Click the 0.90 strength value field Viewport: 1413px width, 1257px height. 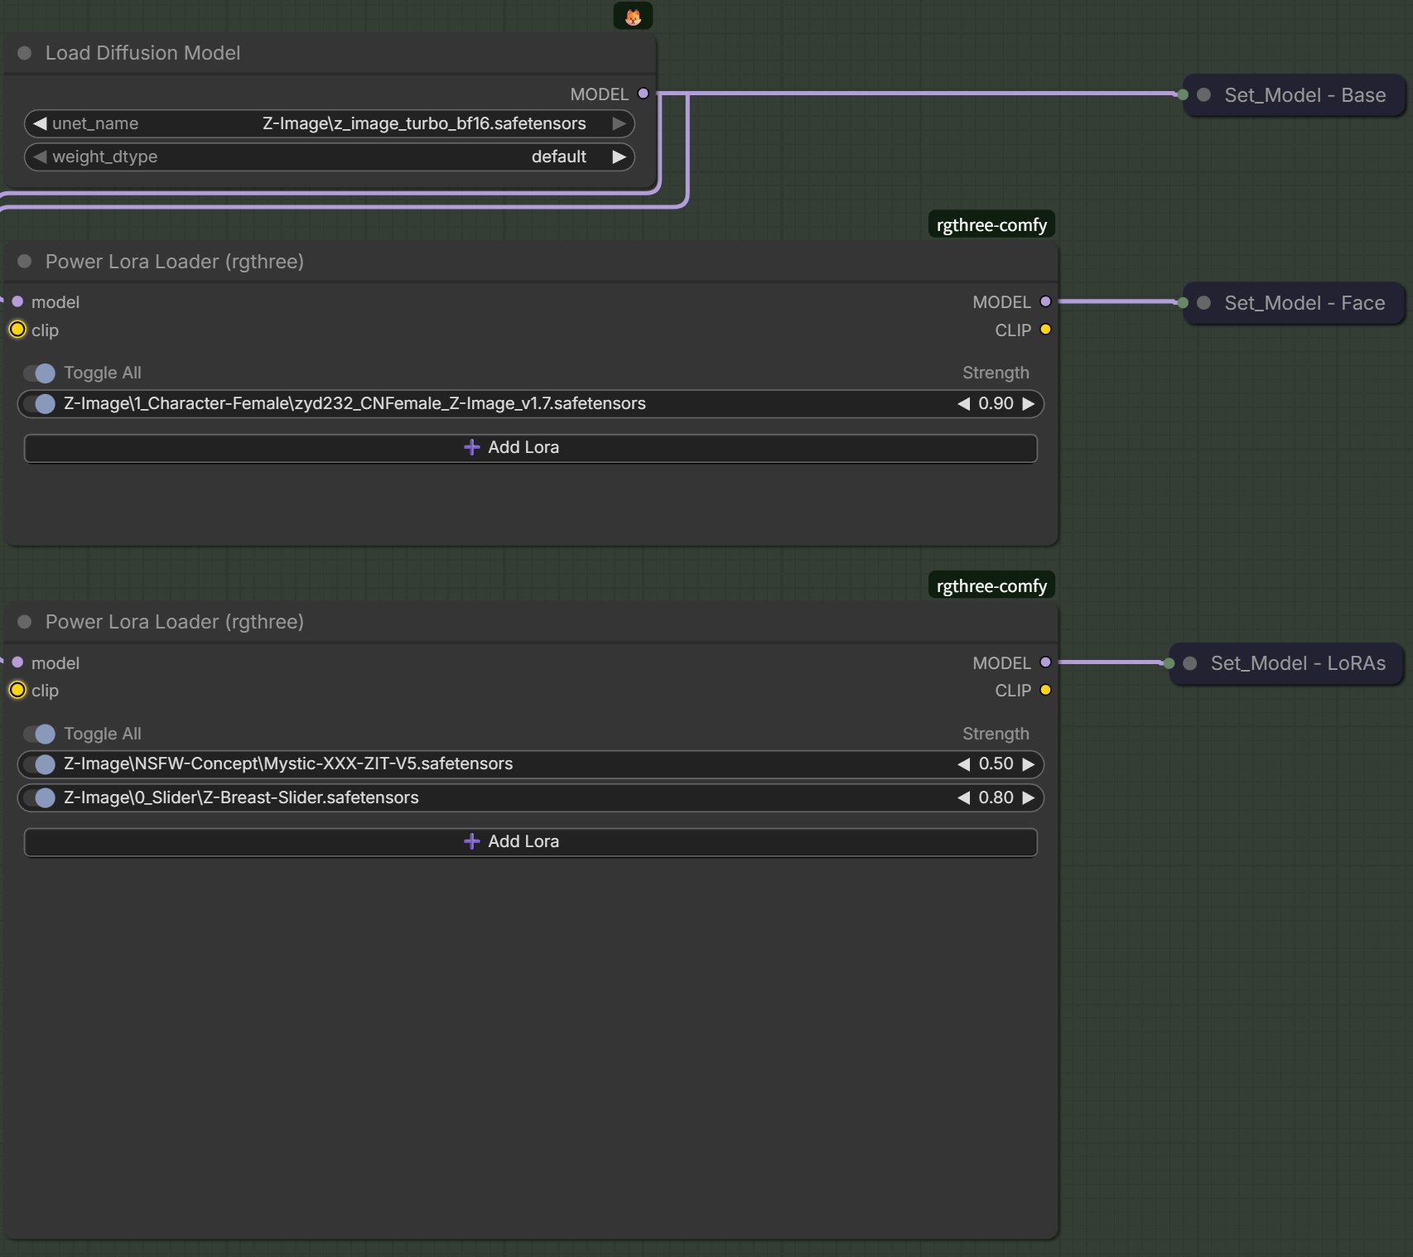coord(996,403)
